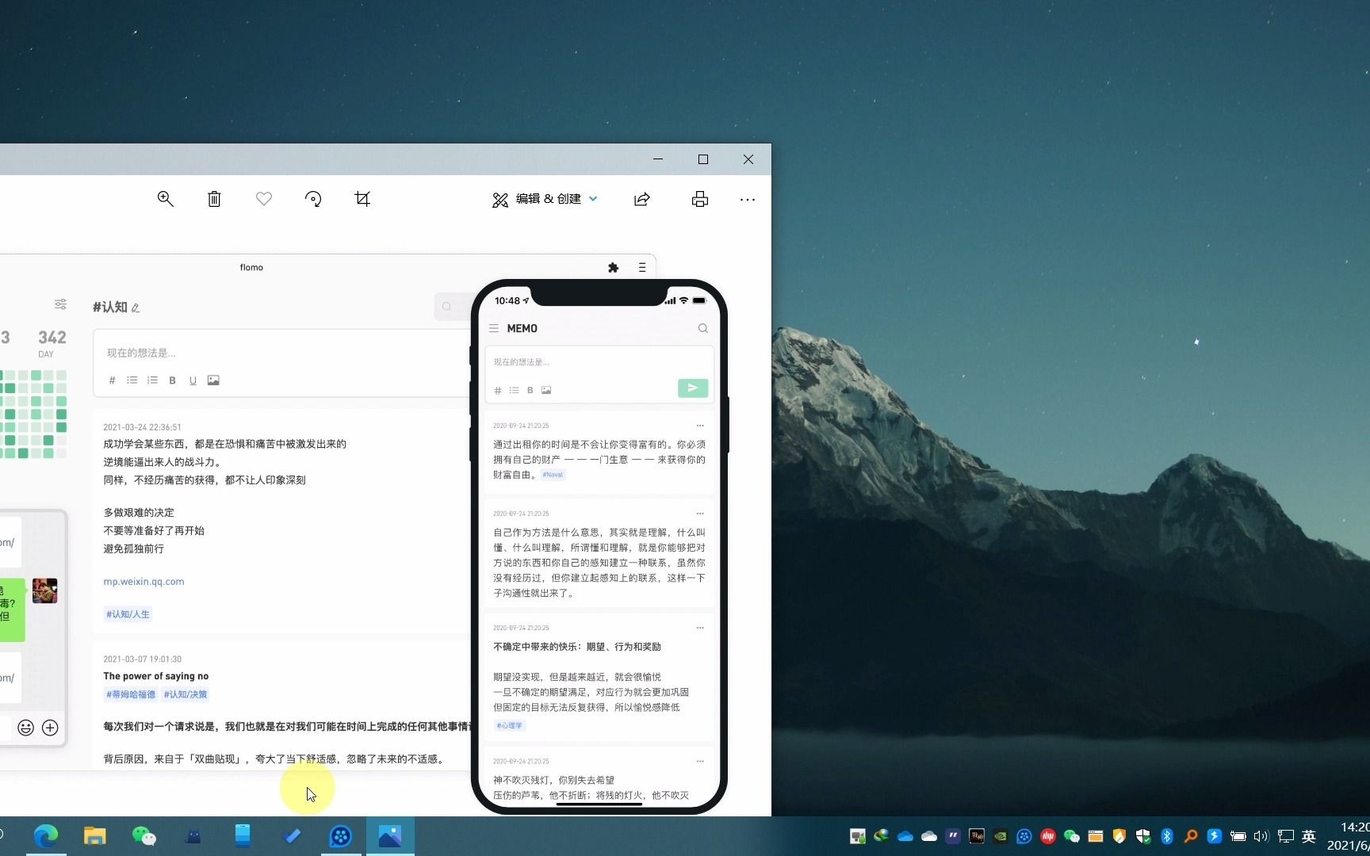Open the browser extensions puzzle menu
Screen dimensions: 1370x856
tap(614, 267)
